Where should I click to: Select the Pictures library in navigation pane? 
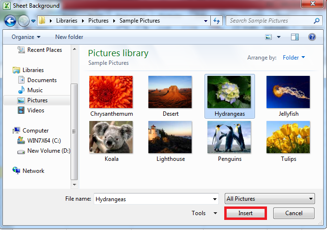tap(37, 100)
